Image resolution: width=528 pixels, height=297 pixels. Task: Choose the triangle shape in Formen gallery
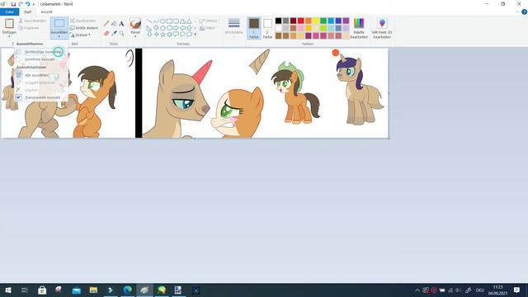point(189,21)
